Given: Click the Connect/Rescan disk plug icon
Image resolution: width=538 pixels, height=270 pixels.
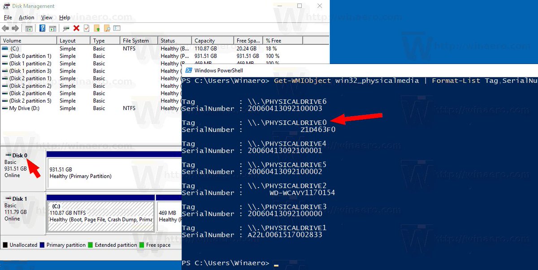Looking at the screenshot, I should click(x=66, y=28).
